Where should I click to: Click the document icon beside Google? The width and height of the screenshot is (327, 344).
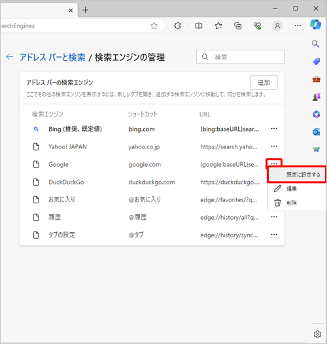coord(36,164)
